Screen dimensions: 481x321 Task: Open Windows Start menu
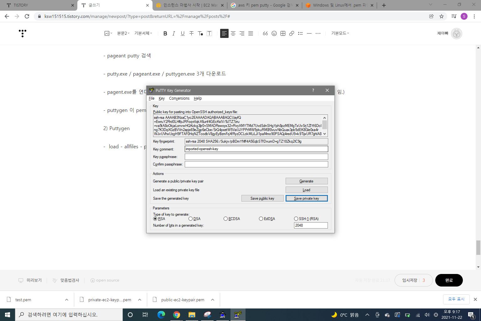point(8,315)
